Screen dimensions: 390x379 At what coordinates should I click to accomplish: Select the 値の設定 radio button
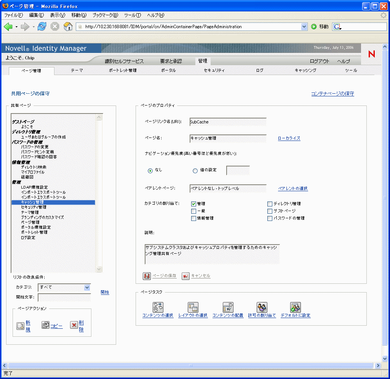click(195, 171)
